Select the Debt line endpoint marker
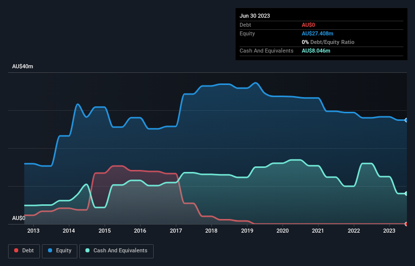This screenshot has width=415, height=266. tap(406, 224)
